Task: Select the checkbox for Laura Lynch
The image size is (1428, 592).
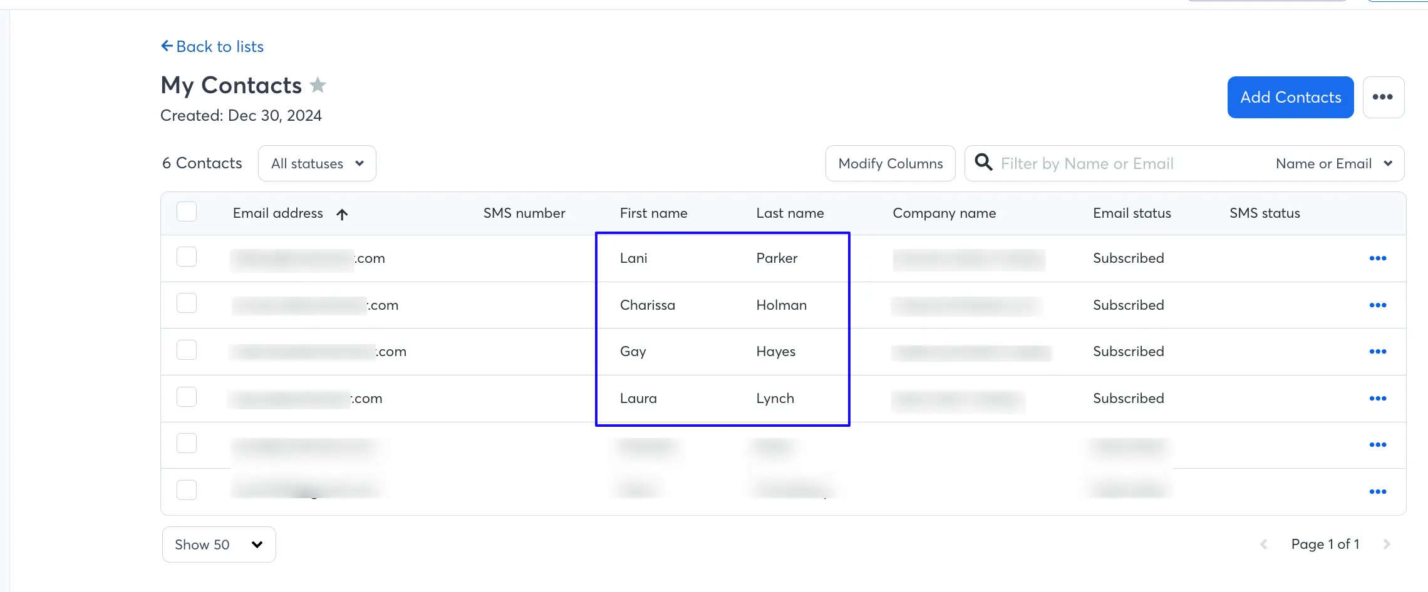Action: 187,397
